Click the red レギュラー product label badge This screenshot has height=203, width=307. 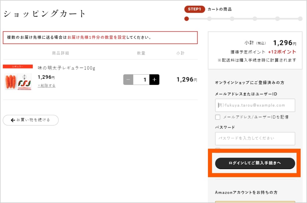click(18, 66)
